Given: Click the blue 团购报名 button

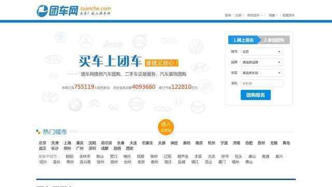Looking at the screenshot, I should tap(256, 95).
